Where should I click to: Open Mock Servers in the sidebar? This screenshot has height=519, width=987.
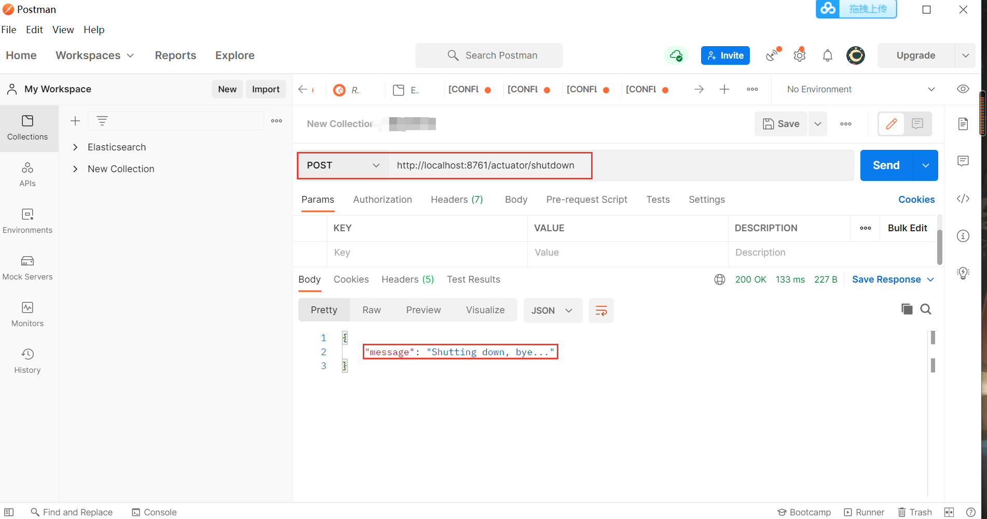pyautogui.click(x=28, y=268)
